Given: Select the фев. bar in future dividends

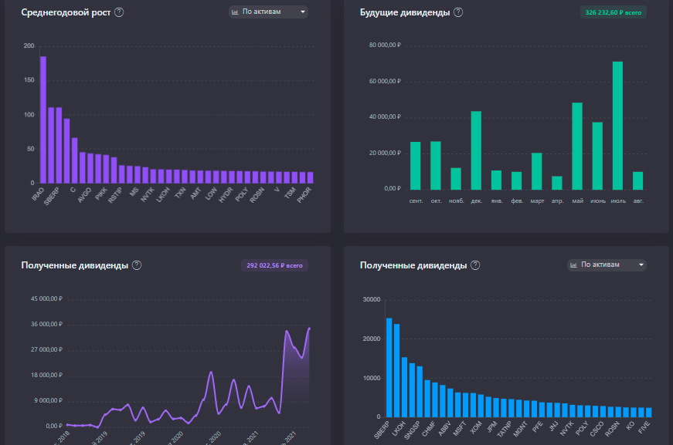Looking at the screenshot, I should click(x=516, y=180).
